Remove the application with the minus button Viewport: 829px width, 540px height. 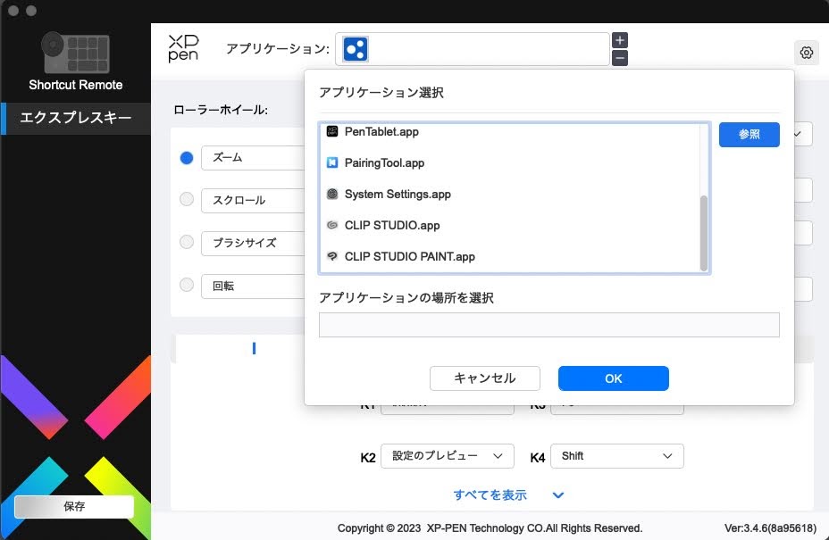click(x=620, y=58)
